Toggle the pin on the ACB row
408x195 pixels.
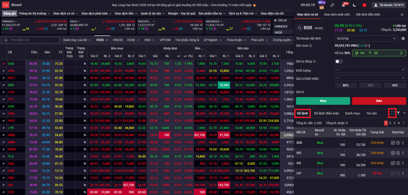(4, 71)
